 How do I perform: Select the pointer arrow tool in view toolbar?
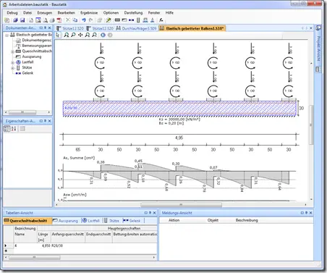click(x=57, y=35)
